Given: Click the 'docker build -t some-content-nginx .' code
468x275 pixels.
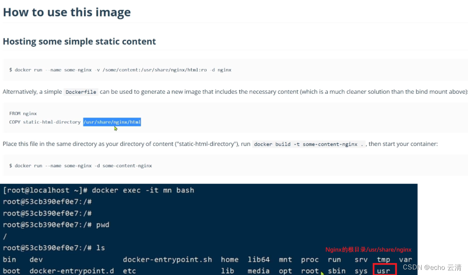Looking at the screenshot, I should point(308,144).
